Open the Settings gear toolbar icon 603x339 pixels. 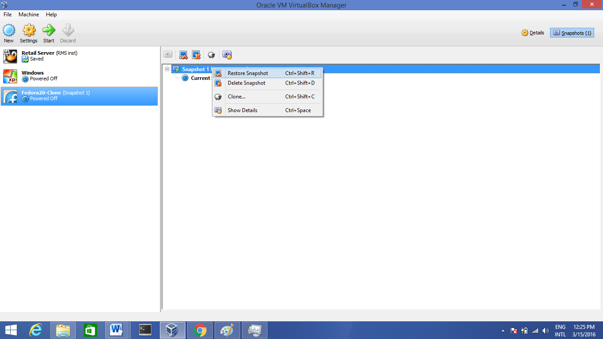[x=29, y=30]
